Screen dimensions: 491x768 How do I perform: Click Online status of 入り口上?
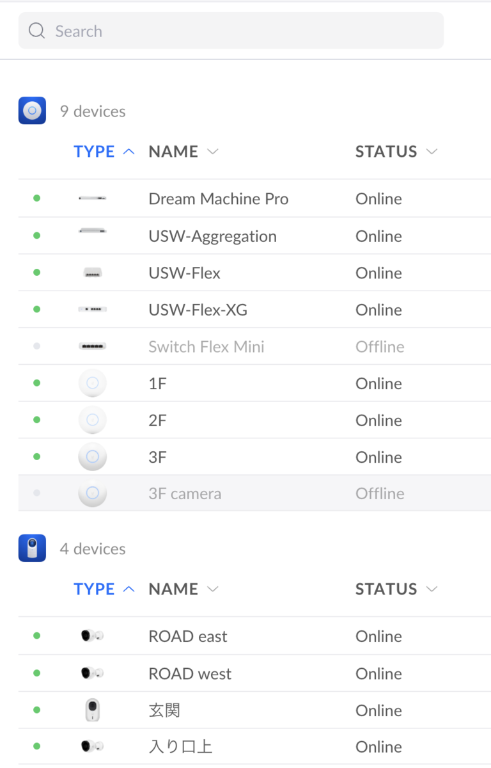pyautogui.click(x=378, y=747)
